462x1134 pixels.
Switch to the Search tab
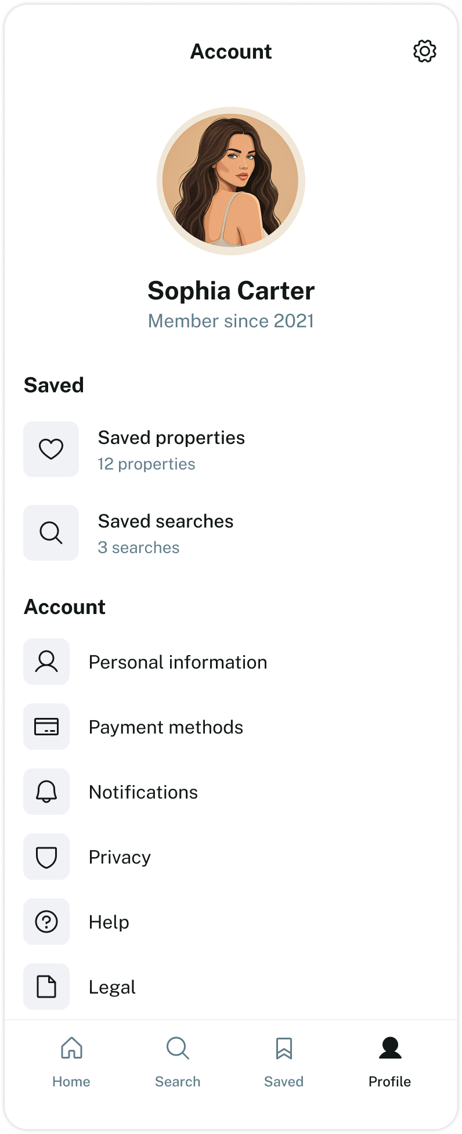178,1062
